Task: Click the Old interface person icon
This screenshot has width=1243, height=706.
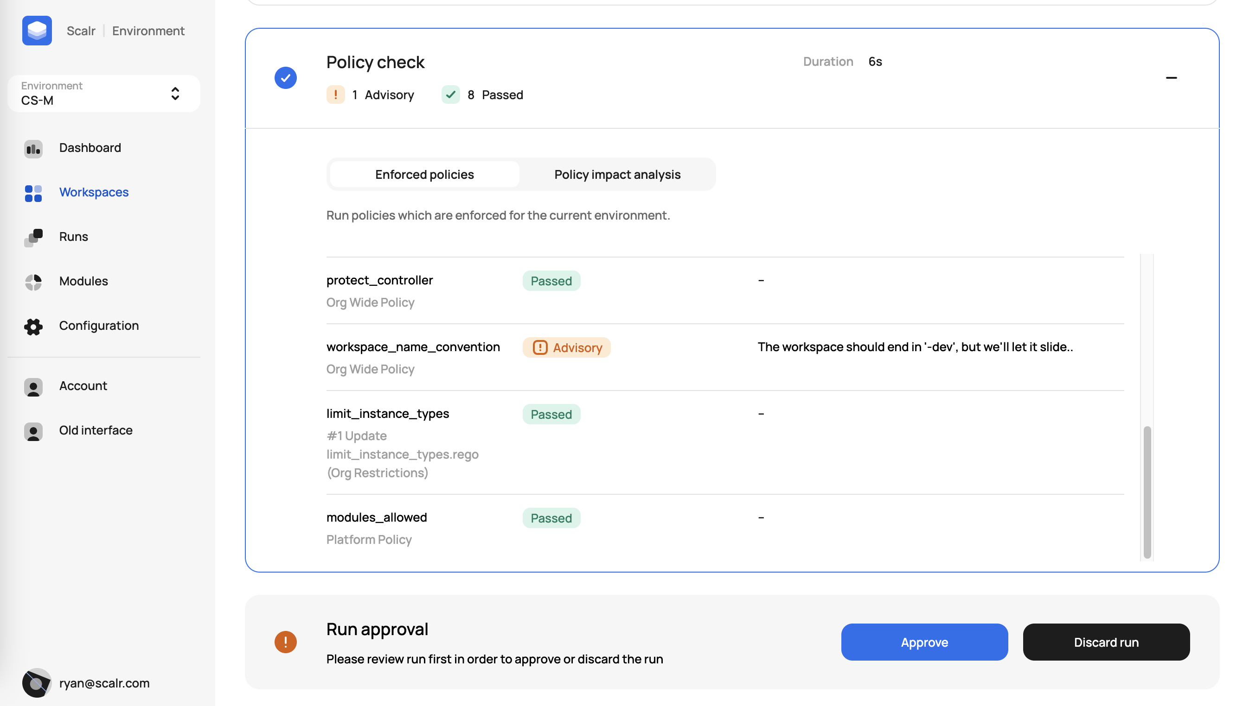Action: click(x=33, y=431)
